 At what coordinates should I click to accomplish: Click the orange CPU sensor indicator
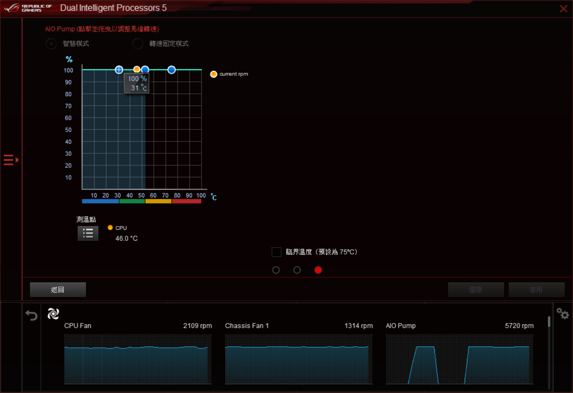[110, 228]
